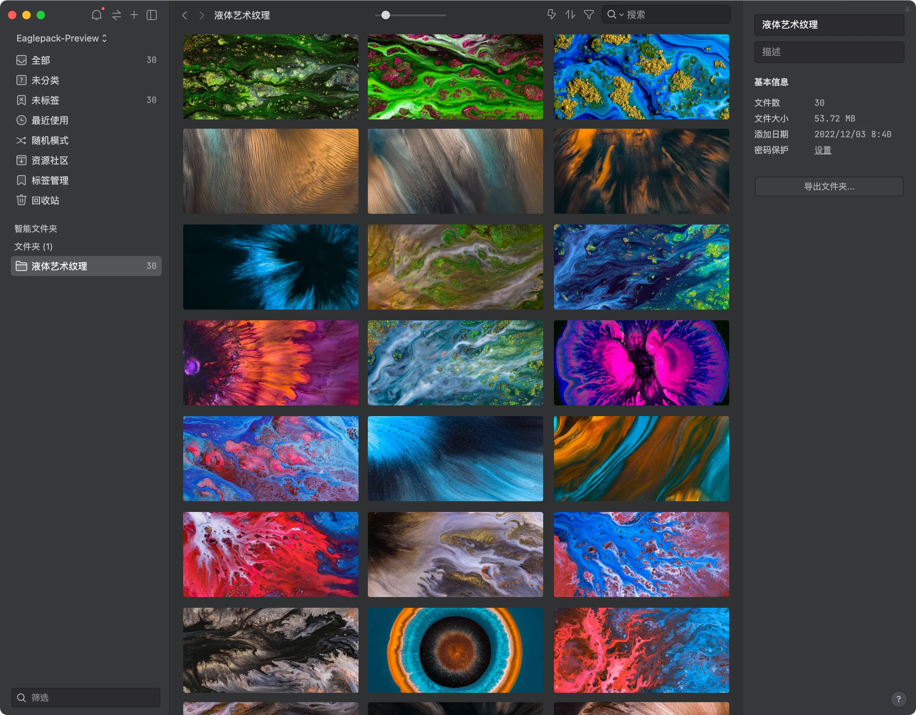Select the magenta butterfly-shaped thumbnail

[x=641, y=363]
